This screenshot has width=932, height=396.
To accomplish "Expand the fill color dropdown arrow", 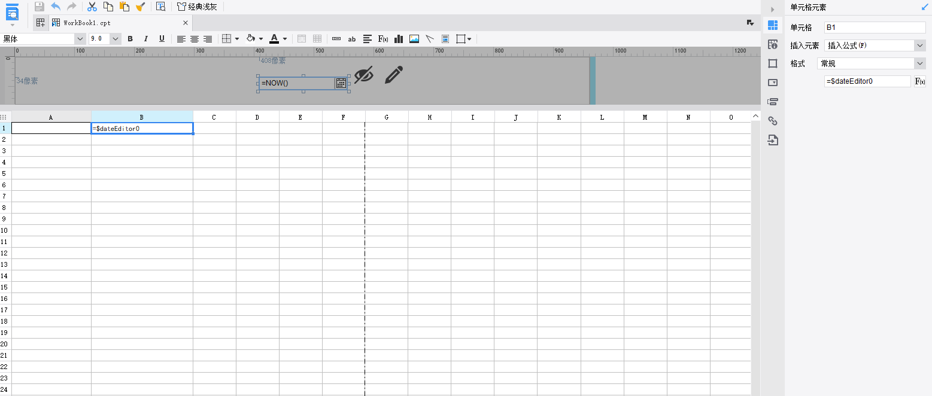I will point(261,39).
